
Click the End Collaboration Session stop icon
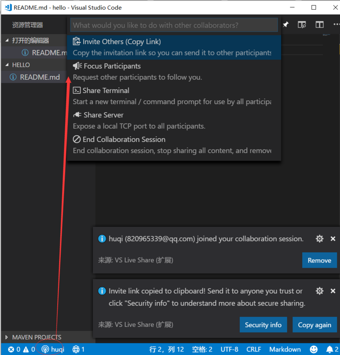77,139
